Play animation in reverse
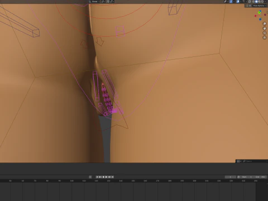The width and height of the screenshot is (268, 201). click(103, 177)
